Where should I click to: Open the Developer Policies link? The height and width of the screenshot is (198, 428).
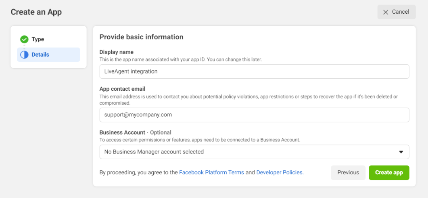pyautogui.click(x=280, y=172)
